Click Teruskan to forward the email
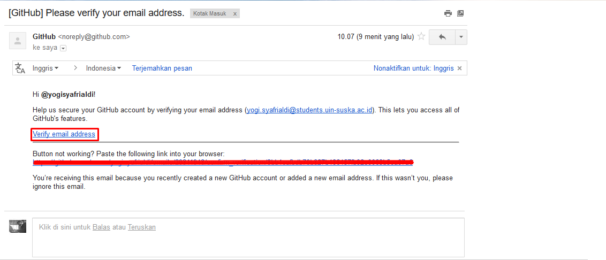Screen dimensions: 606x260 click(x=141, y=227)
